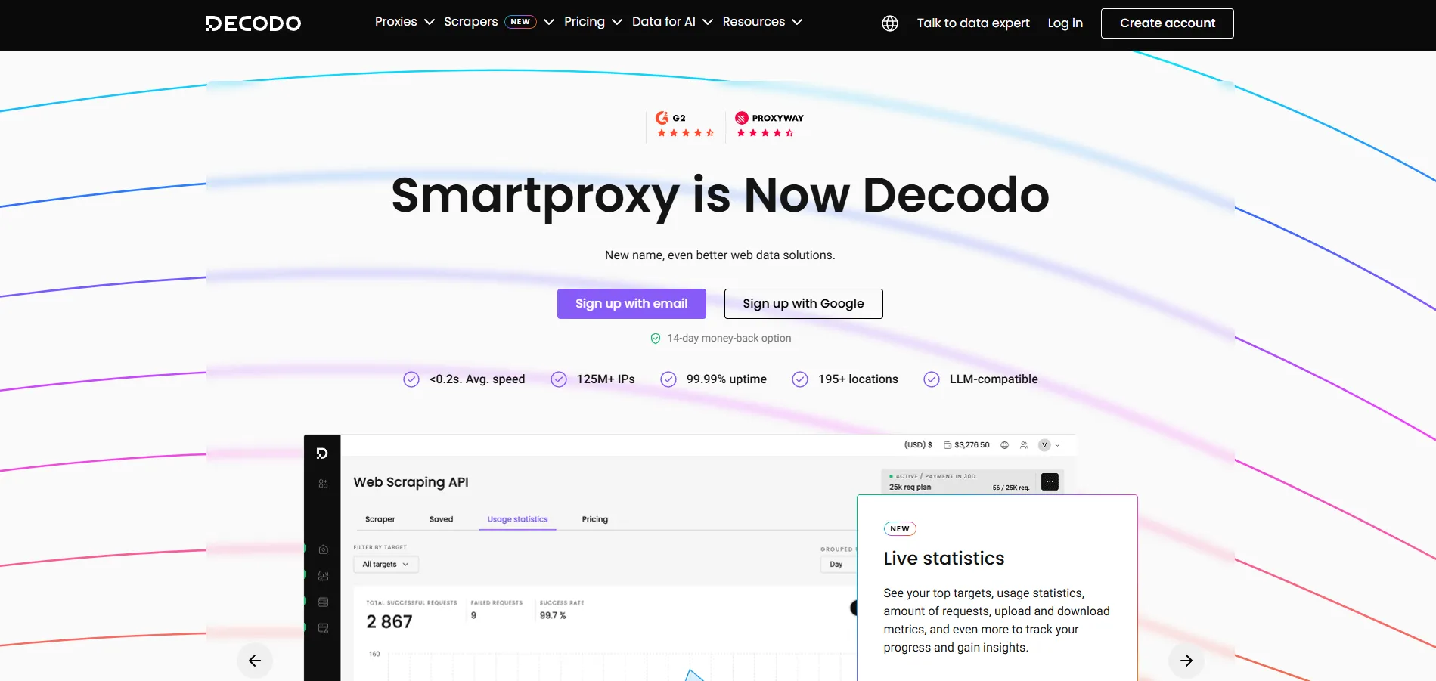Open the Data for AI menu
The width and height of the screenshot is (1436, 681).
tap(671, 22)
